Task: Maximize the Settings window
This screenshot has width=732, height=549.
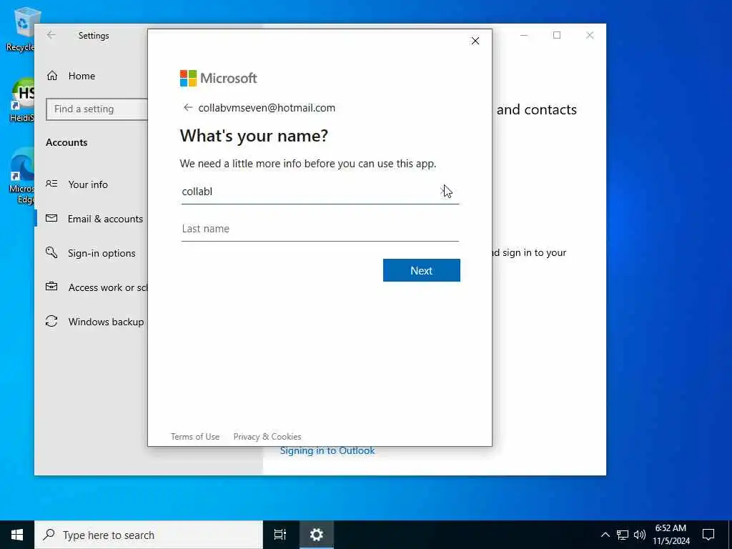Action: 556,35
